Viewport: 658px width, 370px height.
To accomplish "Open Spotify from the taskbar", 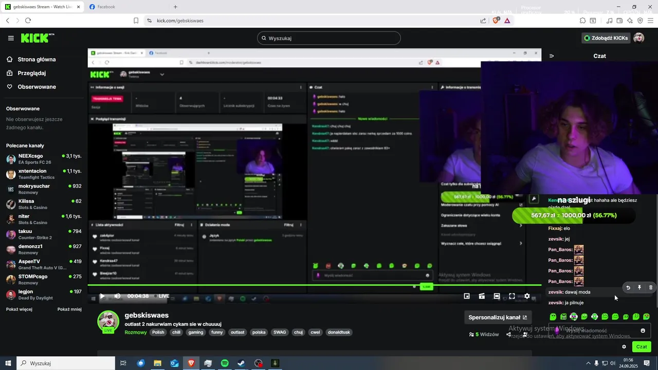I will 225,363.
